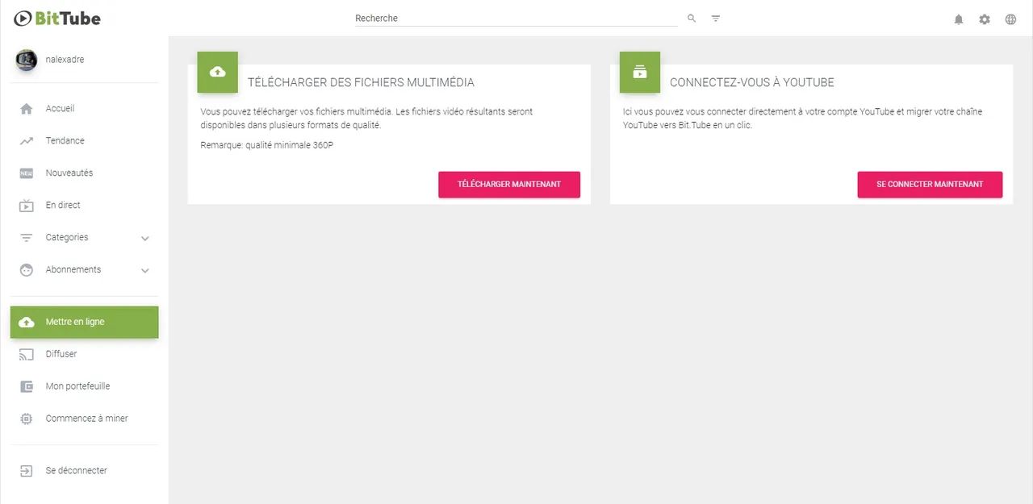The height and width of the screenshot is (504, 1033).
Task: Log out via Se déconnecter
Action: [84, 471]
